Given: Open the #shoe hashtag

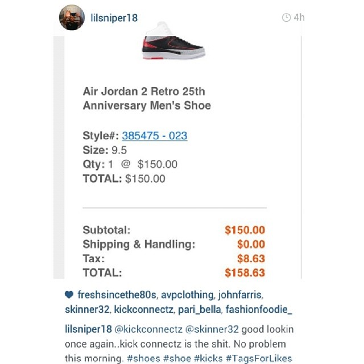Looking at the screenshot, I should [177, 358].
